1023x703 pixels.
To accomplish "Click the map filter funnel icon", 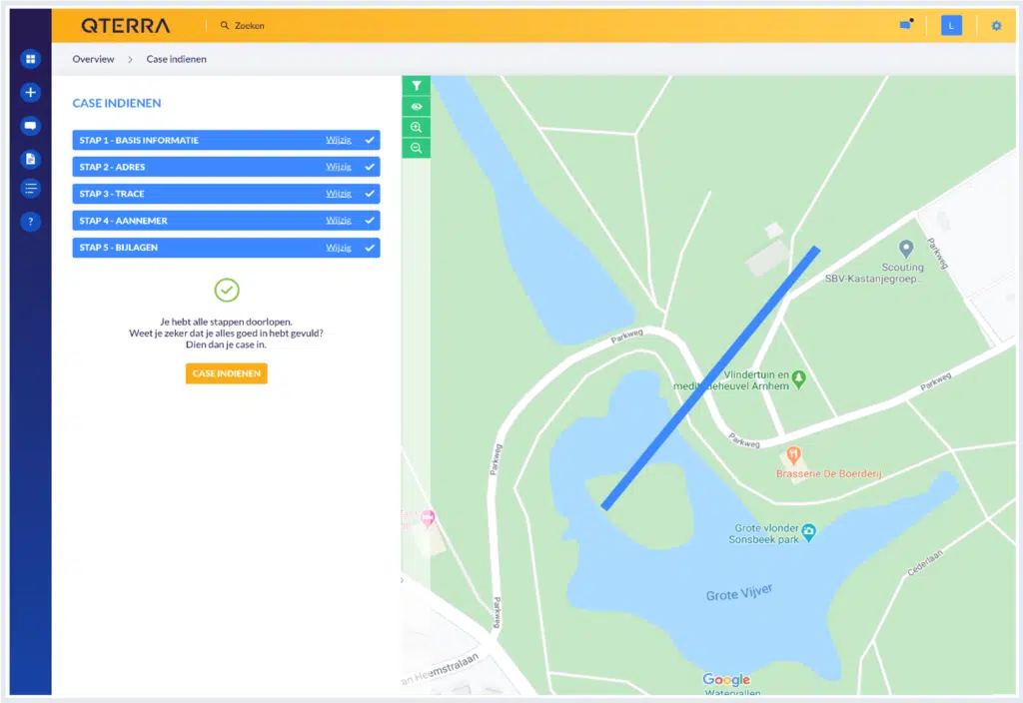I will 417,86.
